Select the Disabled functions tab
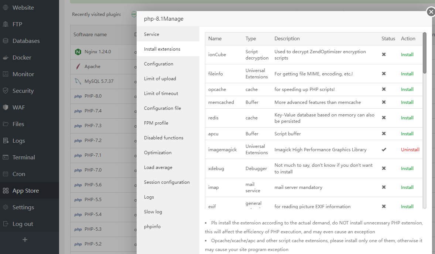The width and height of the screenshot is (435, 254). (164, 138)
